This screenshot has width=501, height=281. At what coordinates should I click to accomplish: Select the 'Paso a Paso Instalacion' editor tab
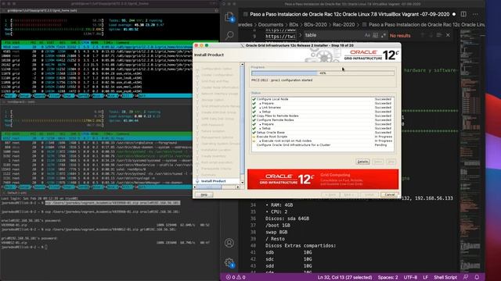[350, 14]
